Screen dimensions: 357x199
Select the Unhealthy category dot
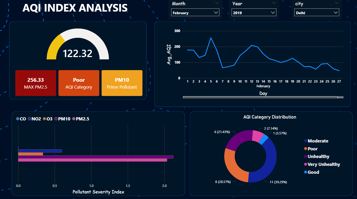pyautogui.click(x=306, y=156)
